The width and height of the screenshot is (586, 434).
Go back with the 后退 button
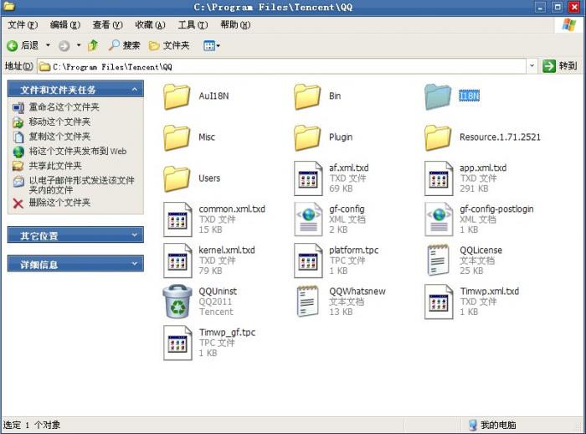coord(23,45)
